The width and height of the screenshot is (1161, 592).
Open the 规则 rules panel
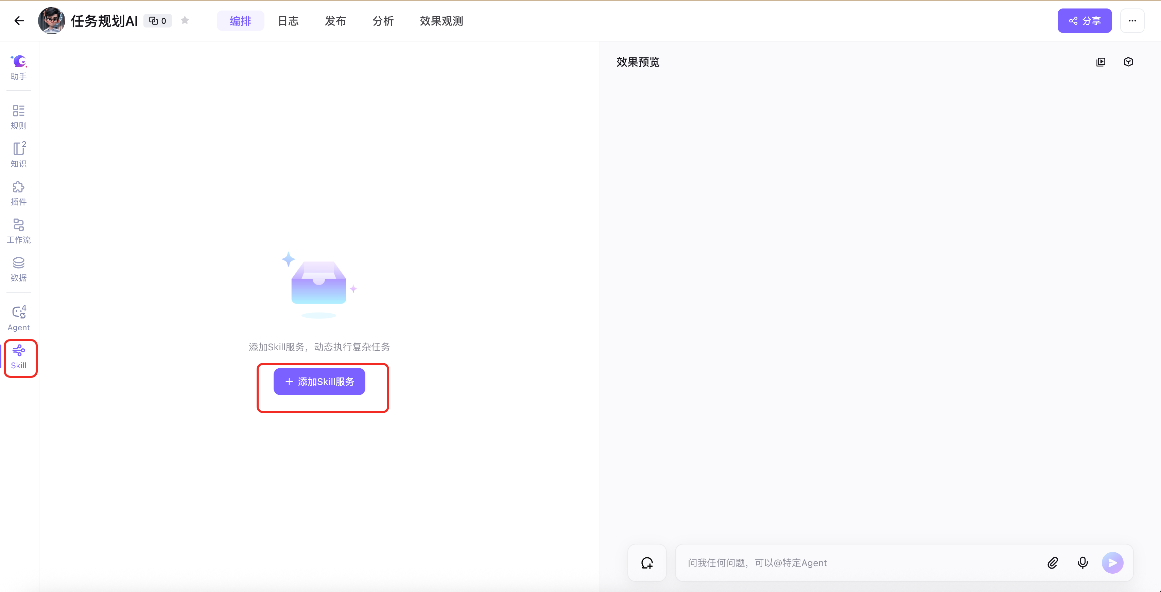pos(18,116)
